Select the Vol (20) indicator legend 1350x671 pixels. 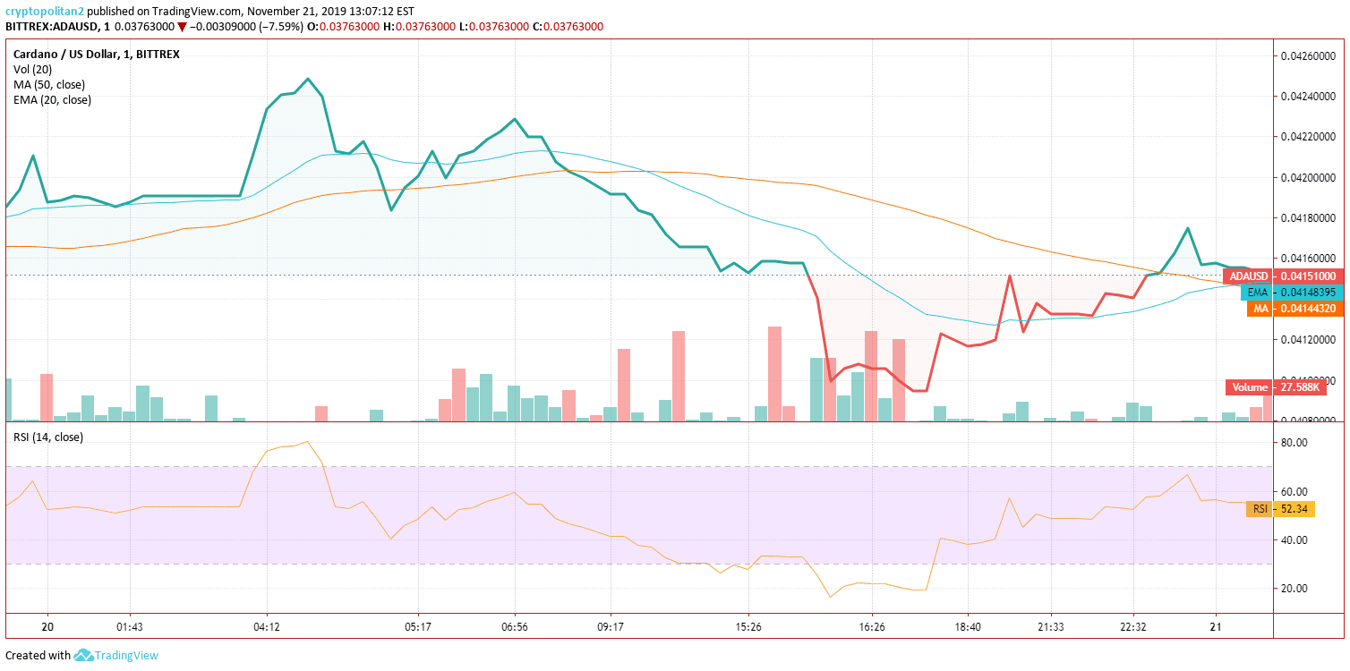click(x=32, y=69)
